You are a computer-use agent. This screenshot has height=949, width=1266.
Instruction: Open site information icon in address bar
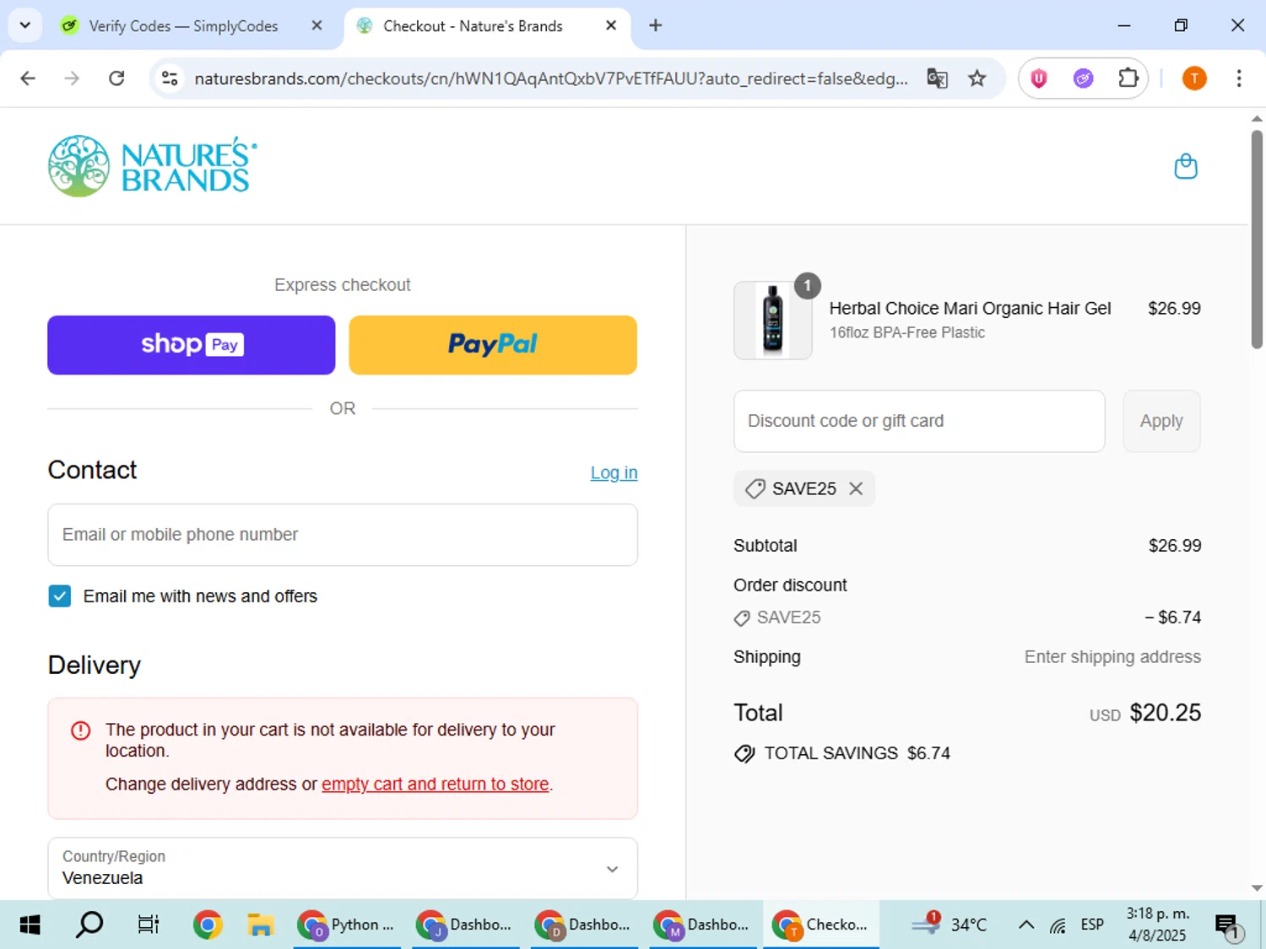170,78
